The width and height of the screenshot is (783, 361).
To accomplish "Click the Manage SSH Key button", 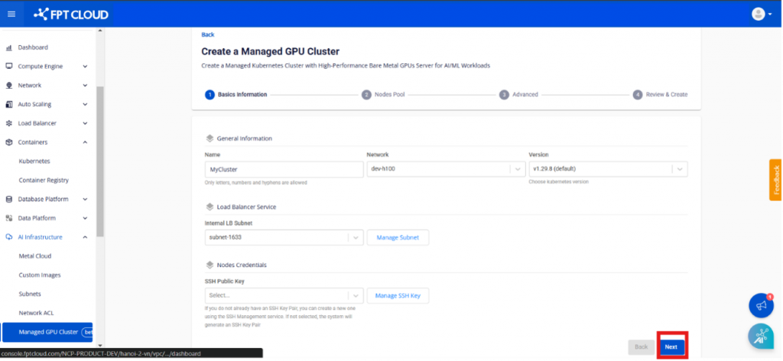I will tap(398, 295).
